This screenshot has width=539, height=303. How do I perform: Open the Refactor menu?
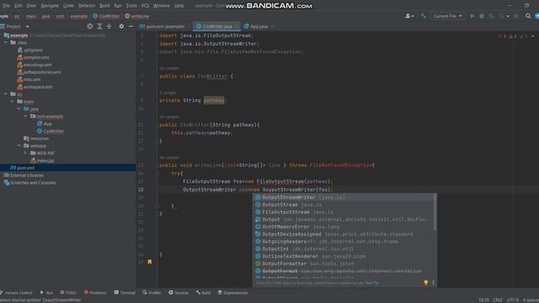pyautogui.click(x=87, y=6)
